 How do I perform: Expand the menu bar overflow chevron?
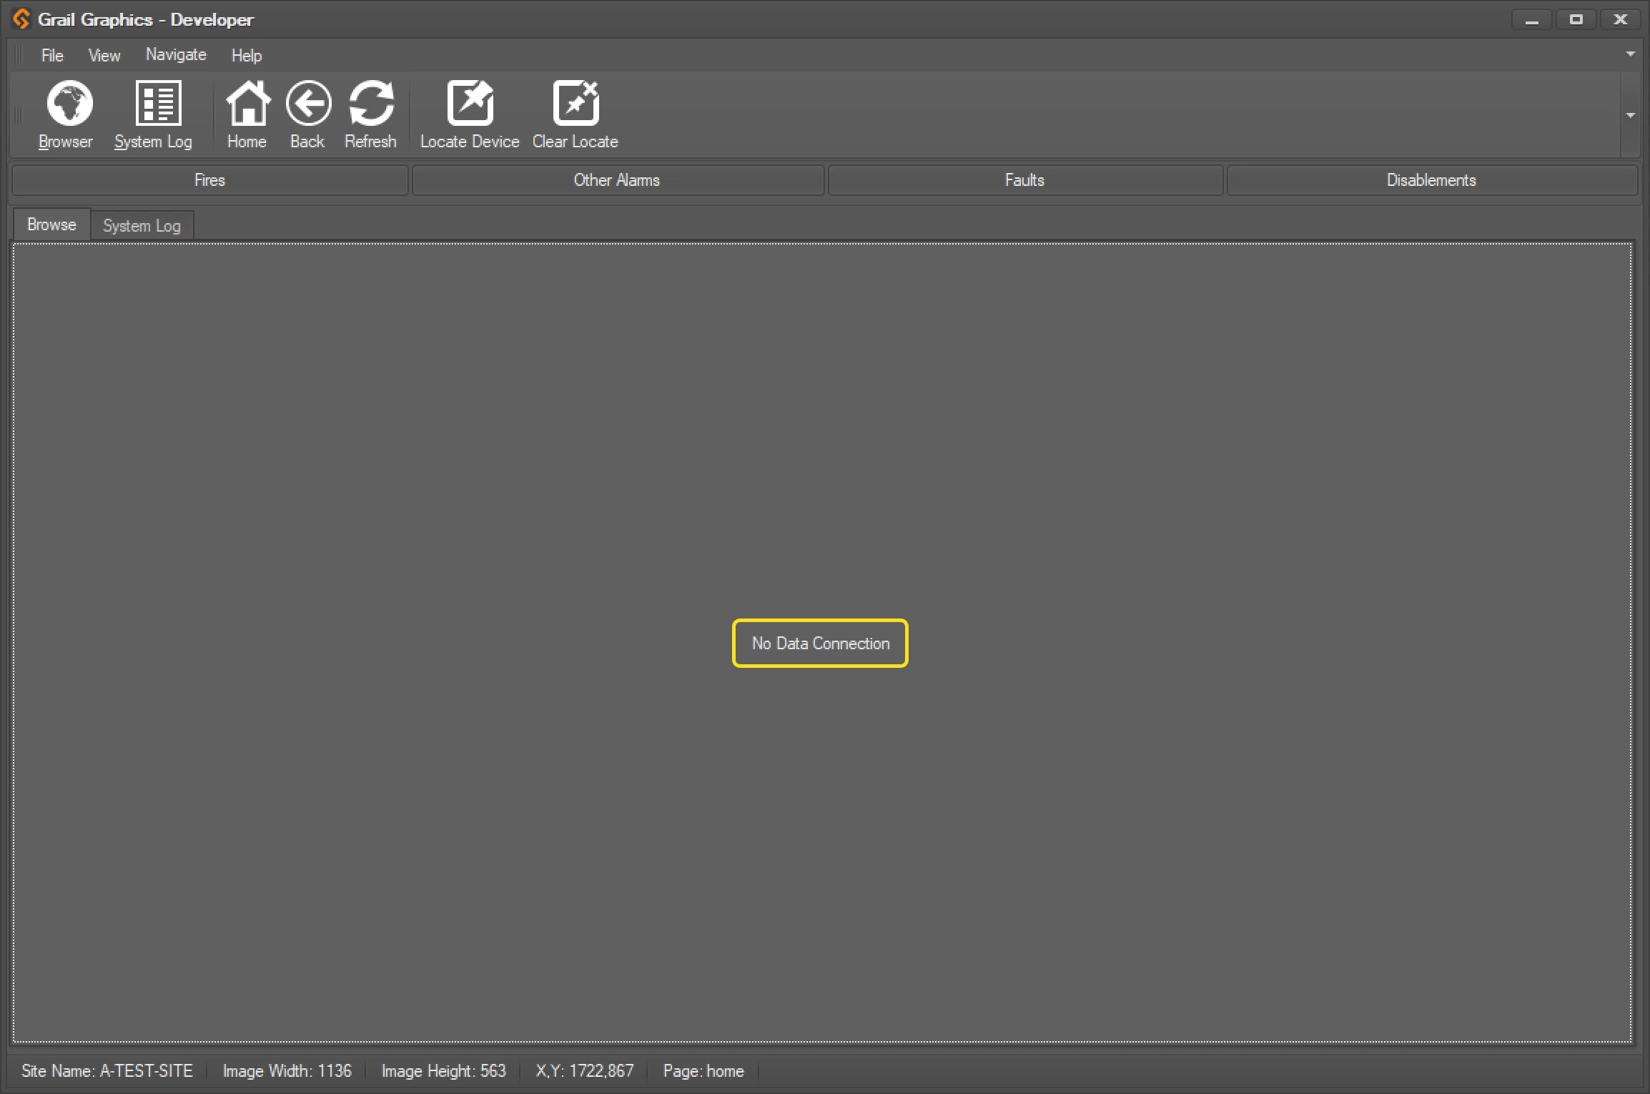click(1630, 54)
